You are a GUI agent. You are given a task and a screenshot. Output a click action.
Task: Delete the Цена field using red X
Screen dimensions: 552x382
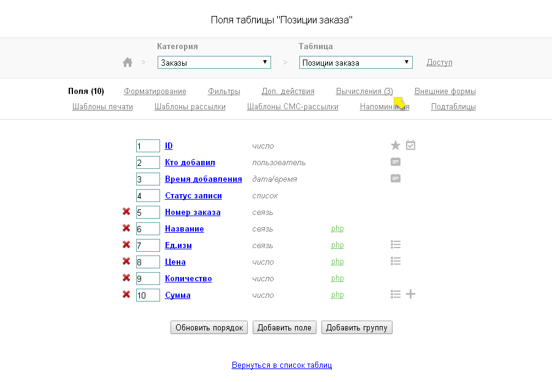click(x=126, y=262)
